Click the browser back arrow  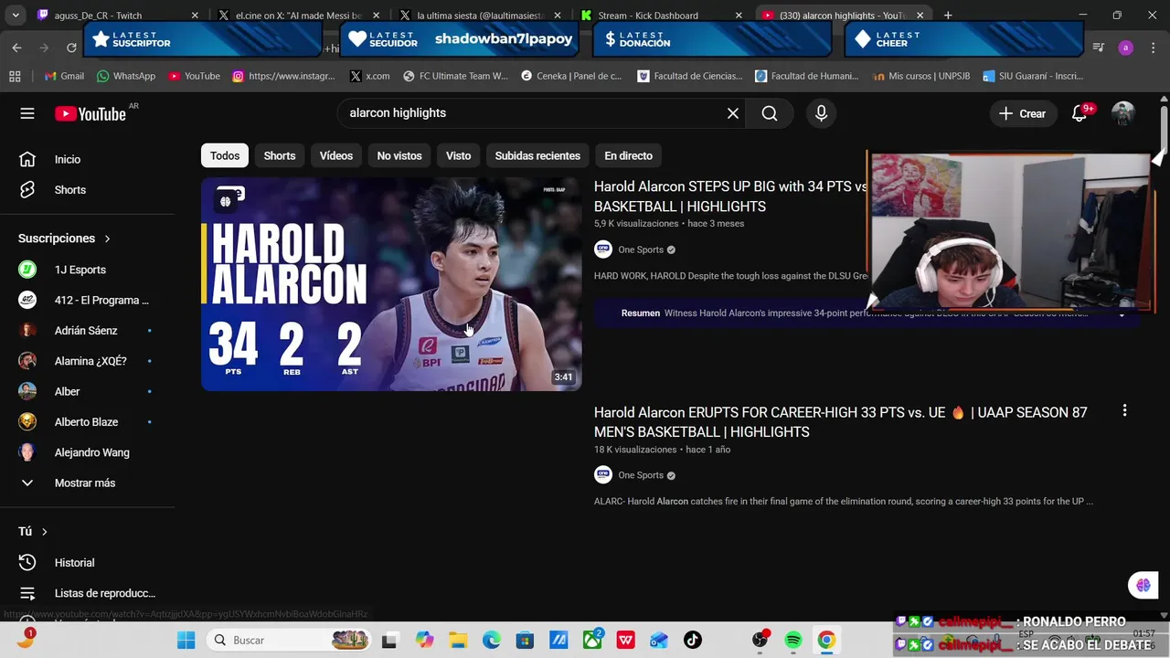(16, 48)
